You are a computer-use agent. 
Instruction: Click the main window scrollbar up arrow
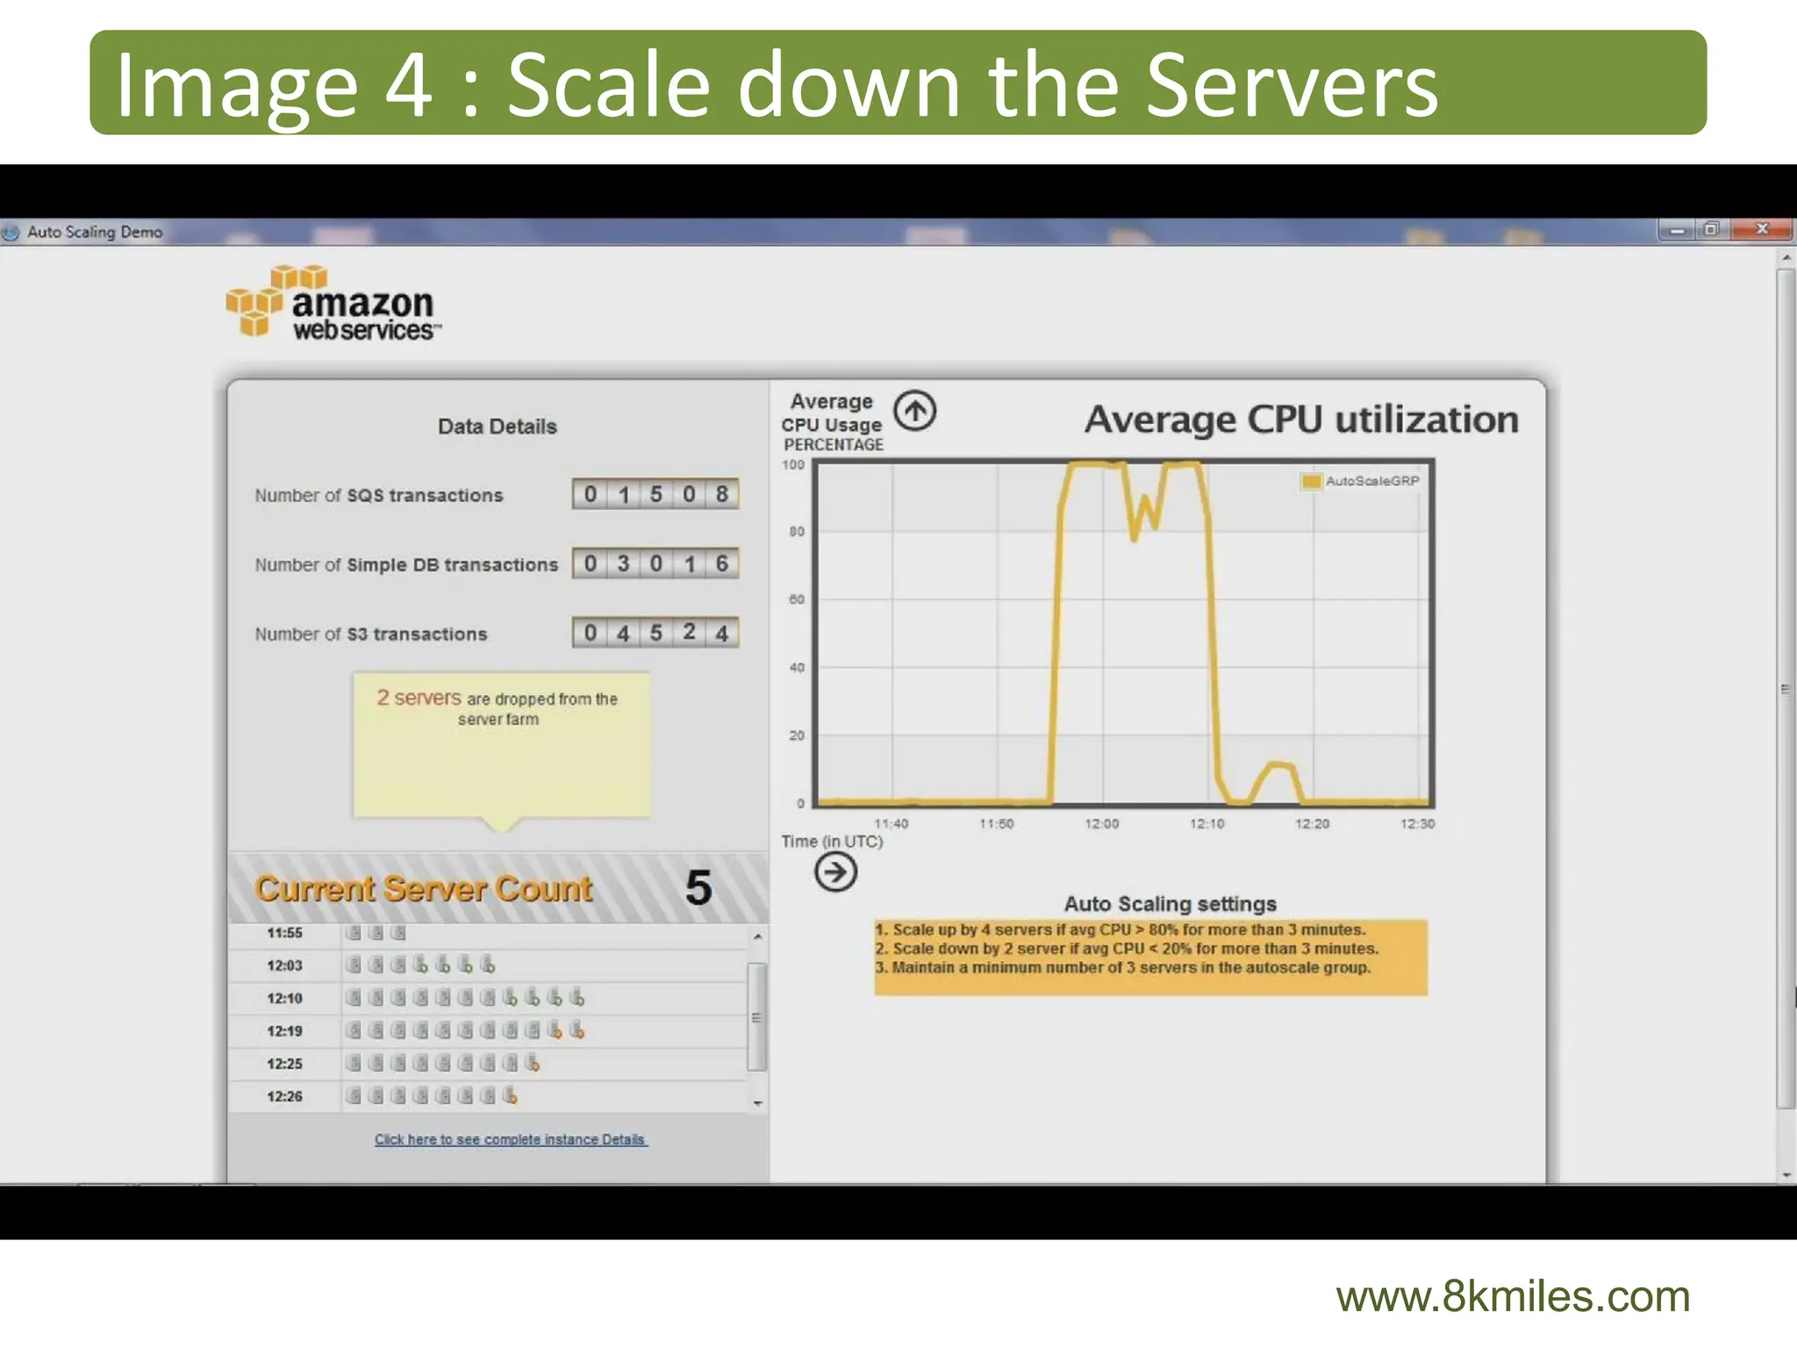pyautogui.click(x=1786, y=258)
